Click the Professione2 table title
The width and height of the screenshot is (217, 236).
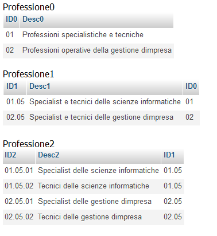point(29,144)
